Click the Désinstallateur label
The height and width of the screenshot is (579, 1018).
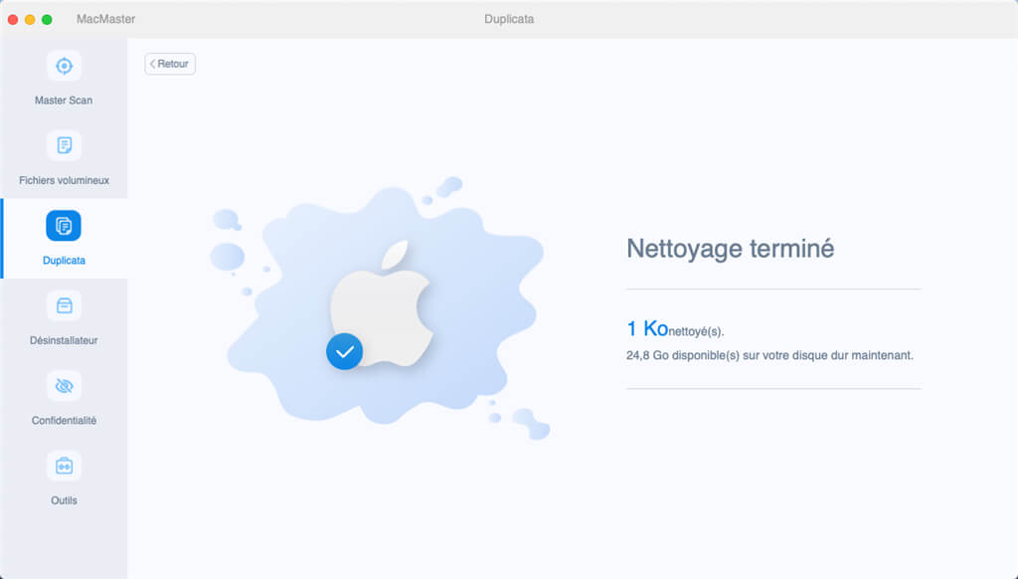64,340
